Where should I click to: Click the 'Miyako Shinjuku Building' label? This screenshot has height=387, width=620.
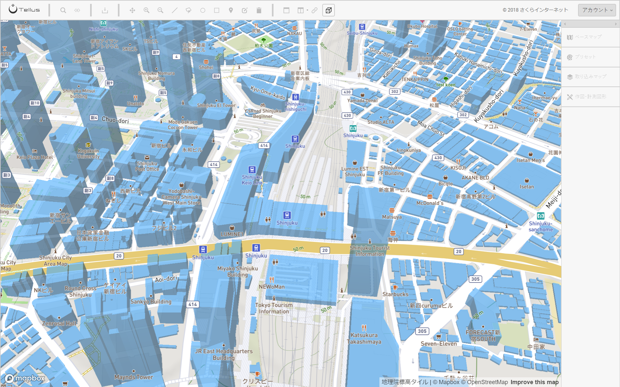[238, 272]
